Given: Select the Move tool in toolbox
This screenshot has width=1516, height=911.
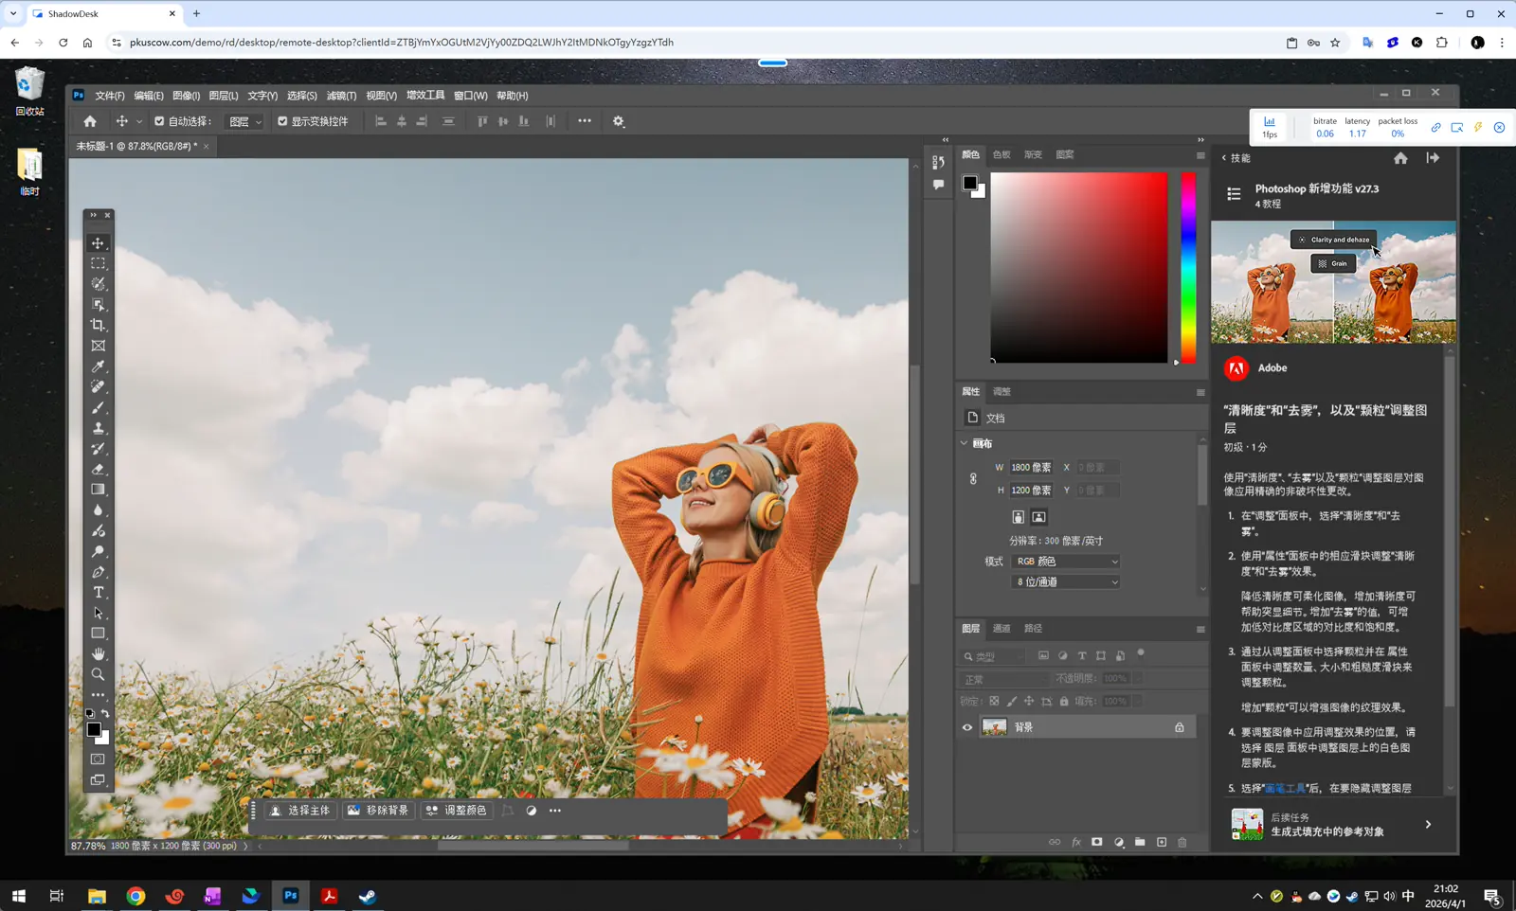Looking at the screenshot, I should [98, 243].
